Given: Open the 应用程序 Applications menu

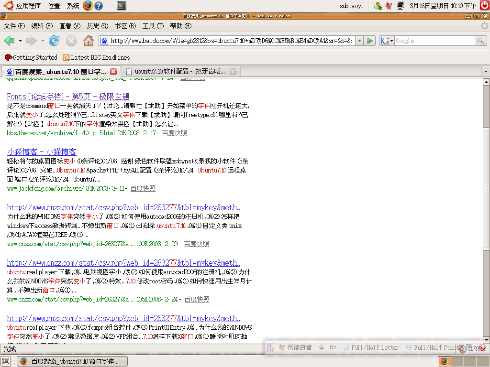Looking at the screenshot, I should [28, 6].
